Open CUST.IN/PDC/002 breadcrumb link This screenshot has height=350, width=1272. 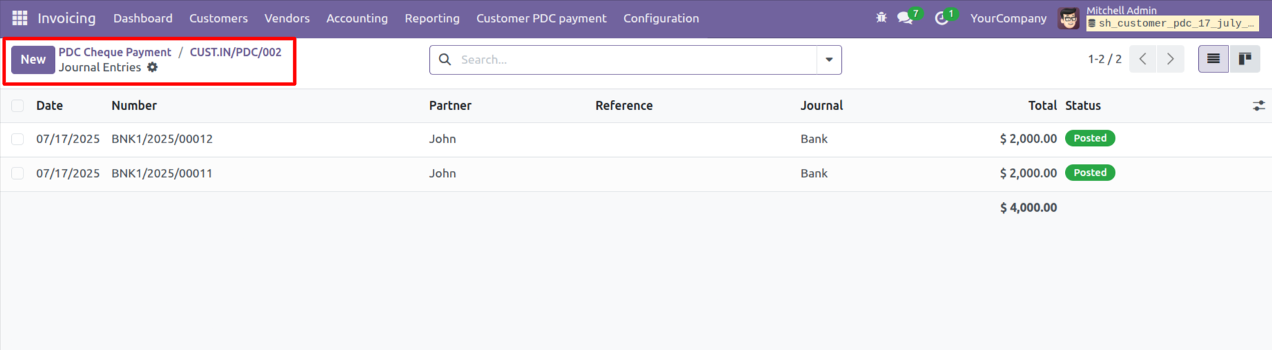click(235, 52)
